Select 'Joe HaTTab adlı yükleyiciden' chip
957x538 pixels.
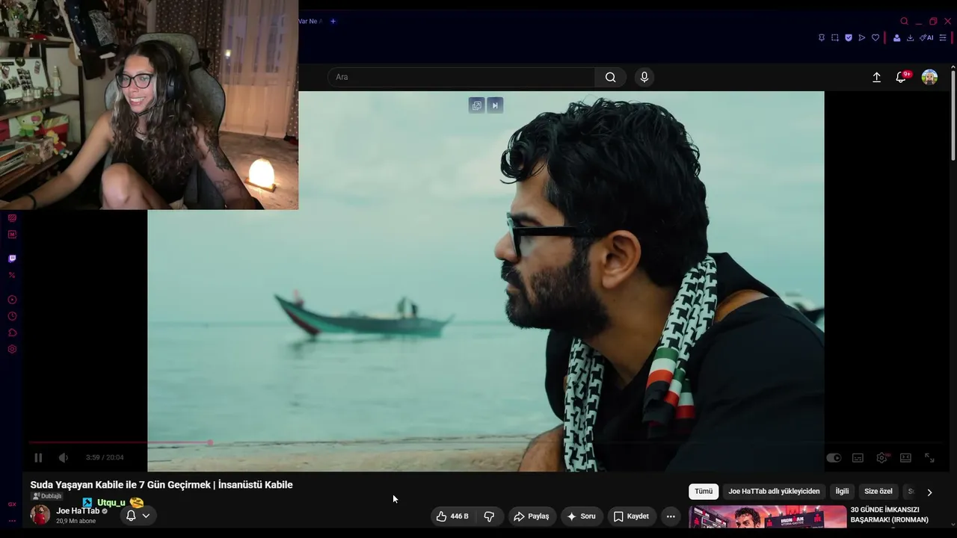[774, 492]
